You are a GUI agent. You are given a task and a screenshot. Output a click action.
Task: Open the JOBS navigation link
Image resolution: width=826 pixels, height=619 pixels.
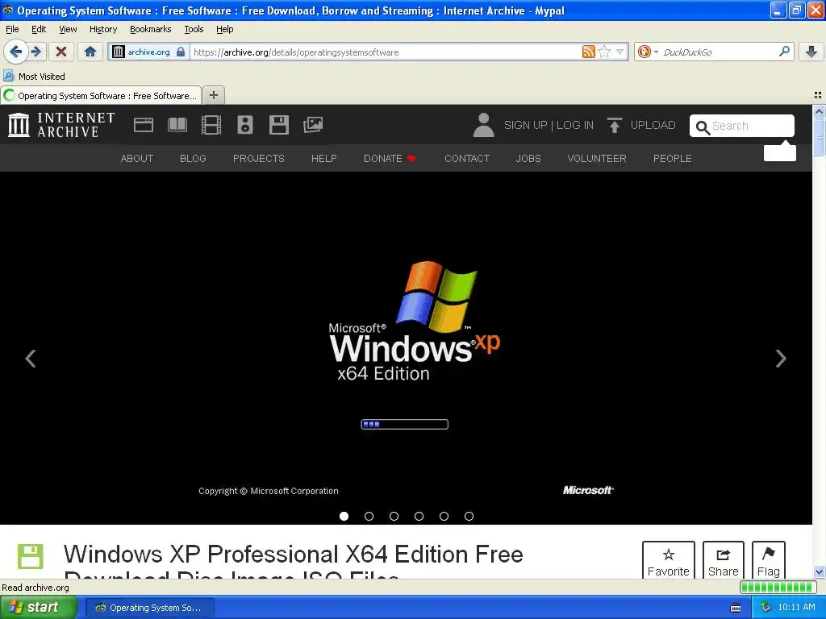(528, 159)
